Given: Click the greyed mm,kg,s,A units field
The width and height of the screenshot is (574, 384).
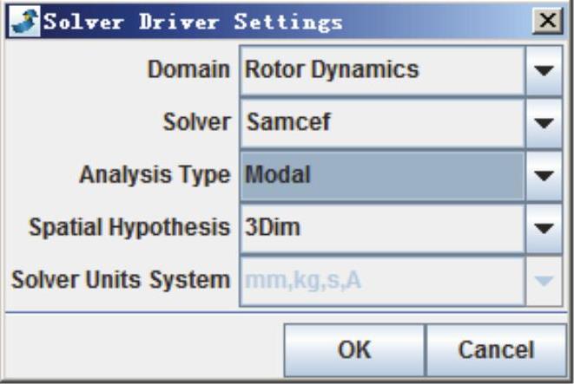Looking at the screenshot, I should pos(382,281).
